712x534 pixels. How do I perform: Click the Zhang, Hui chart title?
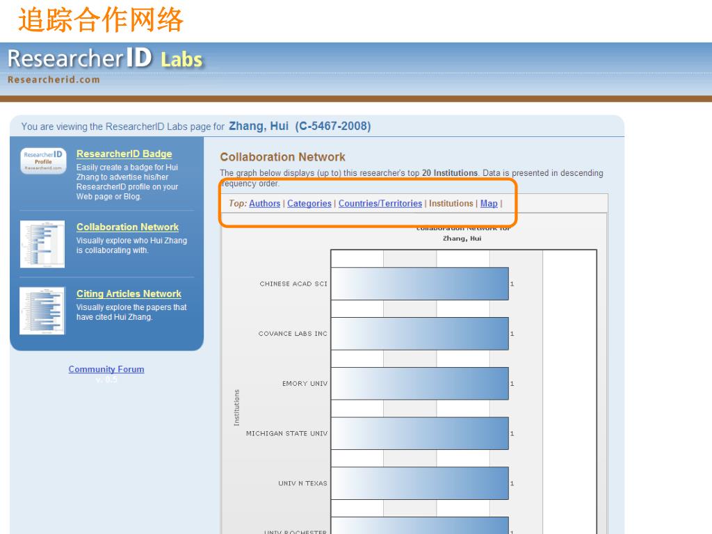462,238
